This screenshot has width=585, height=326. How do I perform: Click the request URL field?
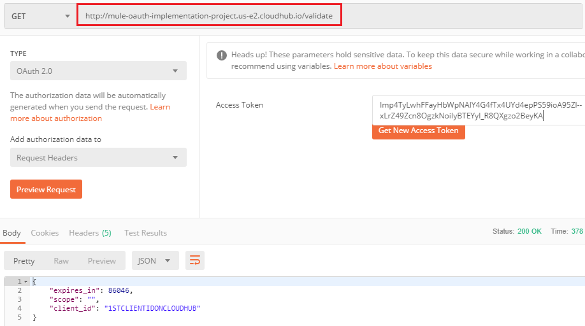(x=209, y=16)
